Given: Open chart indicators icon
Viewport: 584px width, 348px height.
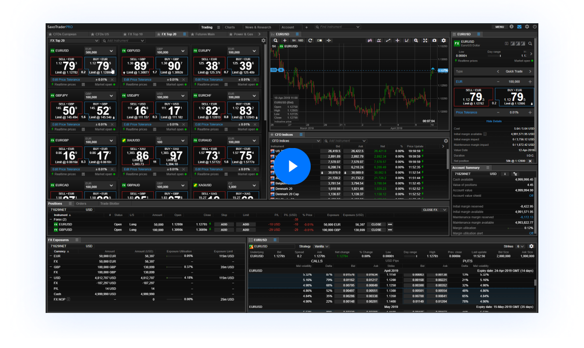Looking at the screenshot, I should 379,41.
